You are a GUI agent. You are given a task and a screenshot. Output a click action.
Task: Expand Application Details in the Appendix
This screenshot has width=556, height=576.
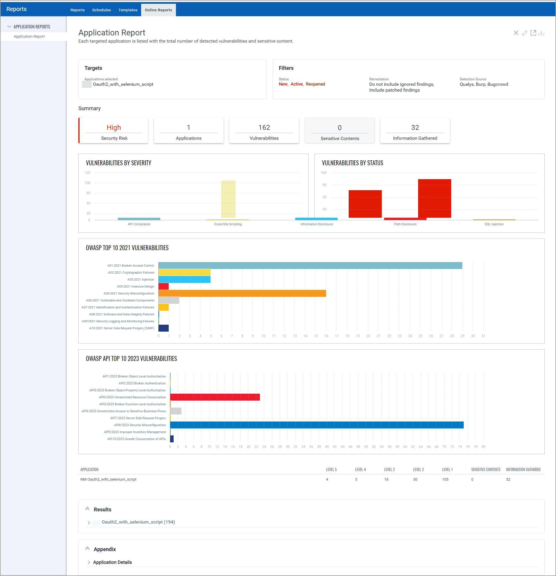89,562
